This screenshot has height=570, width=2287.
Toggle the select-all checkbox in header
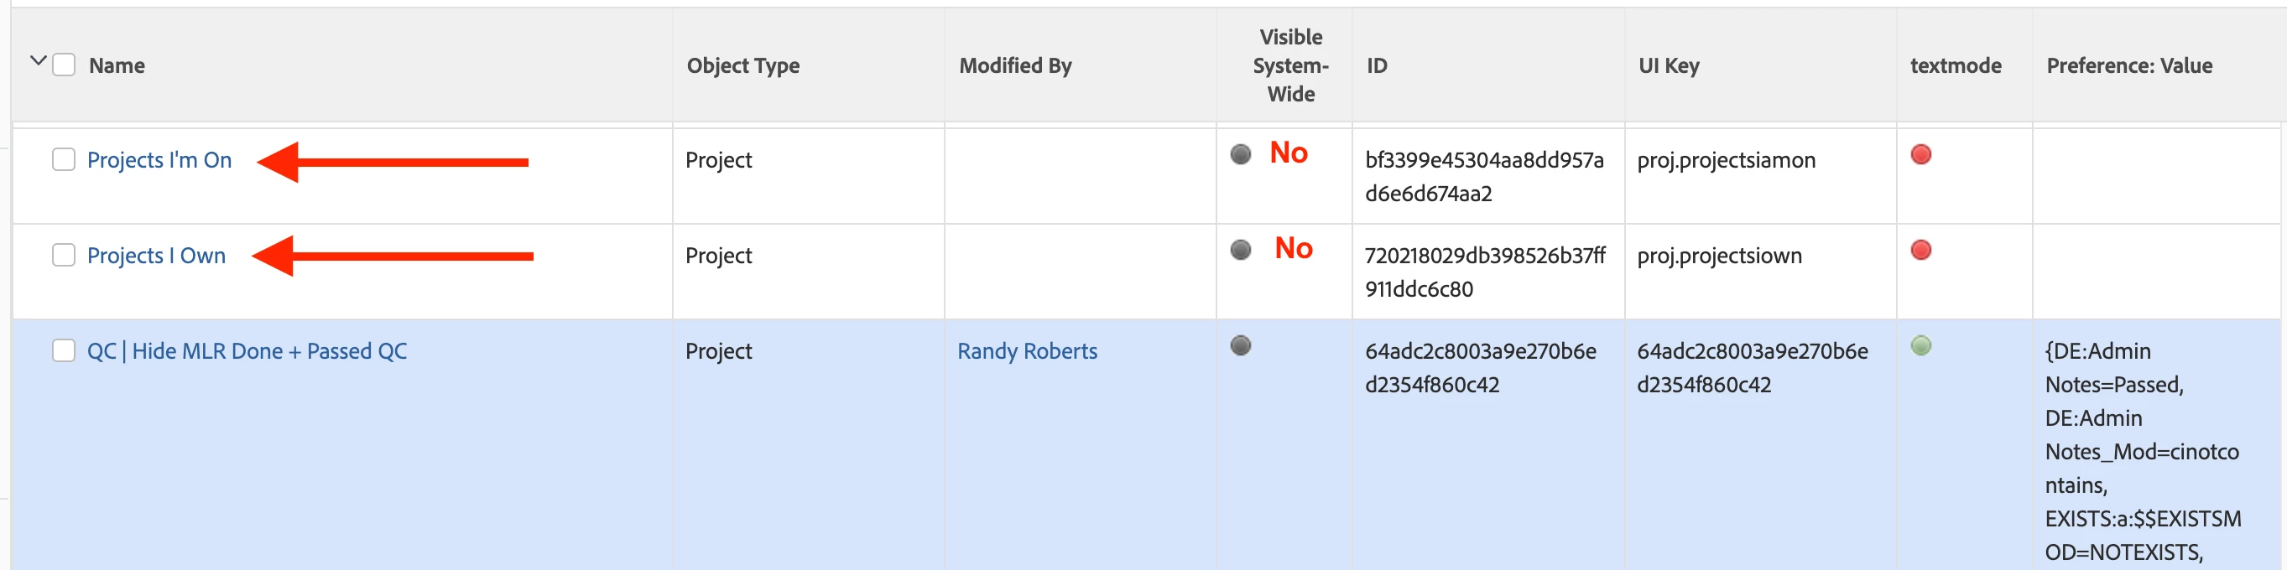tap(63, 65)
